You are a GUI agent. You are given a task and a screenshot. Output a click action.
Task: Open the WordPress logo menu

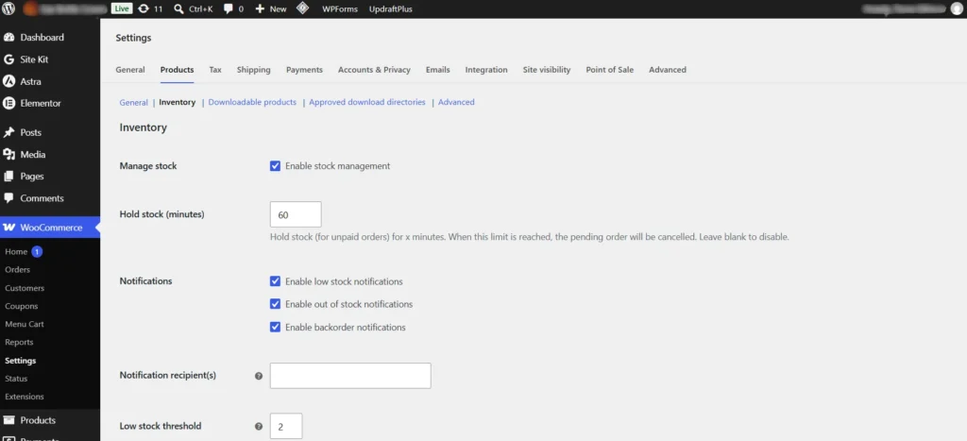tap(8, 8)
